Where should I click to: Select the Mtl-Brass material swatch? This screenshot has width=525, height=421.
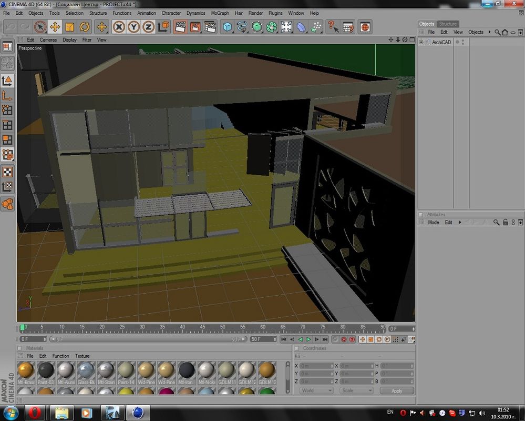[26, 370]
